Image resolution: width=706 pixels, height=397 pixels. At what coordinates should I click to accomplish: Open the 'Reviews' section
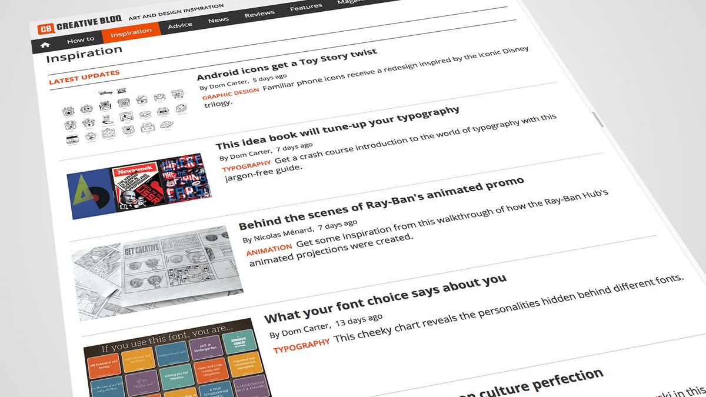pyautogui.click(x=259, y=14)
